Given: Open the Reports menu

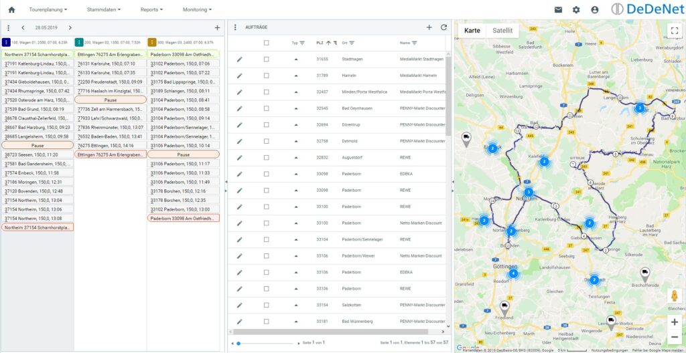Looking at the screenshot, I should coord(153,10).
